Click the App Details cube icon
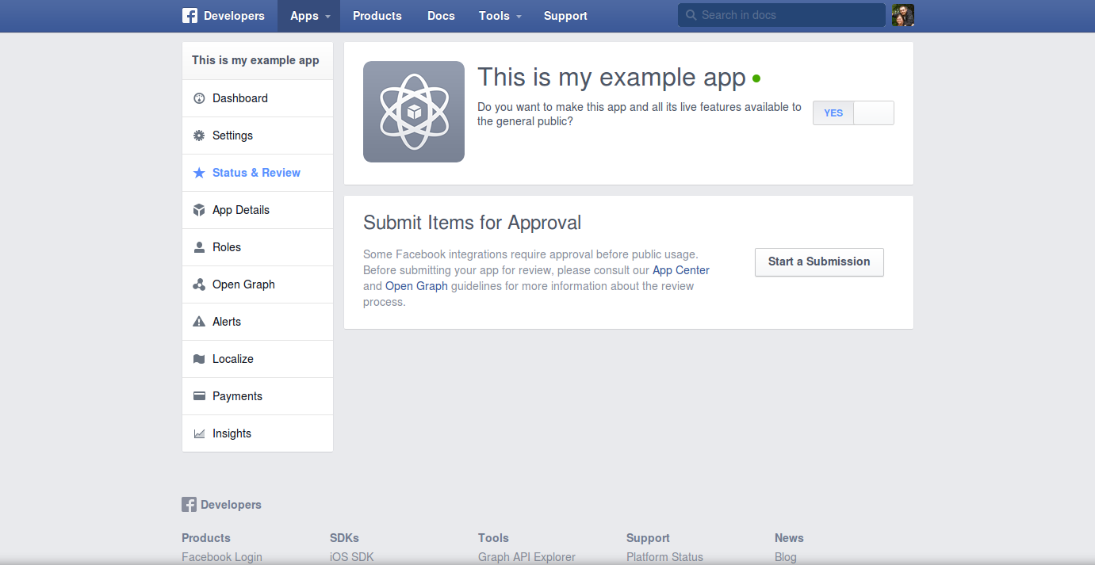Image resolution: width=1095 pixels, height=565 pixels. (x=199, y=210)
